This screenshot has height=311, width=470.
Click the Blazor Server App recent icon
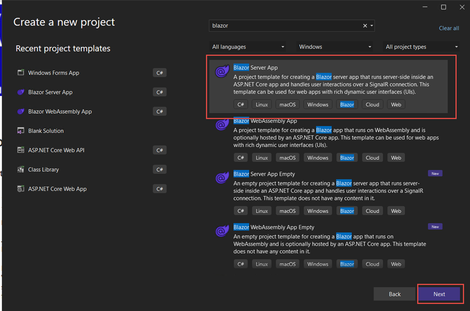pos(21,92)
